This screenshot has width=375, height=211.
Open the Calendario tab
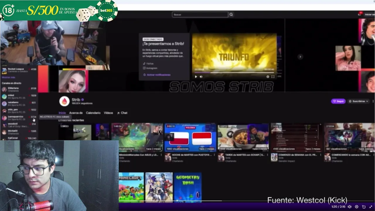(93, 113)
